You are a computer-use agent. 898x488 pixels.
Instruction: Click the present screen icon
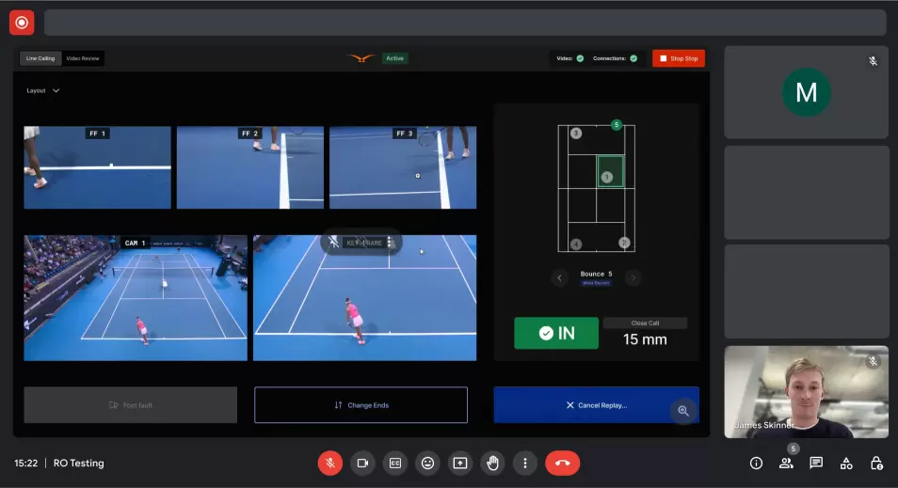coord(460,463)
